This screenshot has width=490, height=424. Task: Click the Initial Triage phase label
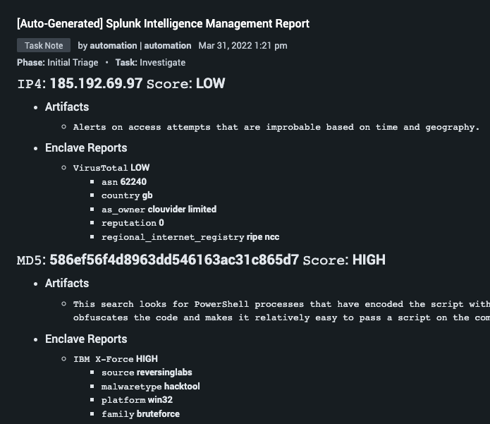pos(73,63)
